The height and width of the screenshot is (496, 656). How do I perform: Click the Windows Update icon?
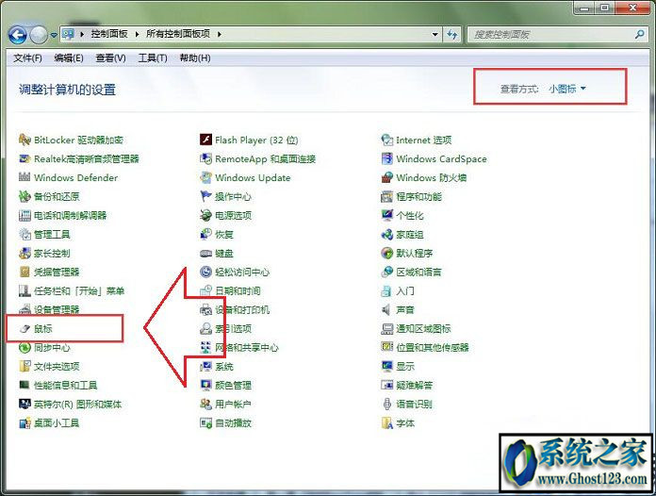[x=205, y=177]
